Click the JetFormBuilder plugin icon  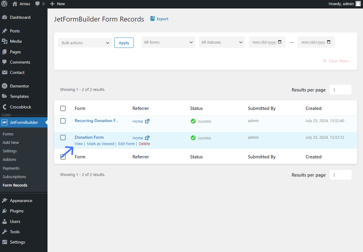[x=5, y=122]
